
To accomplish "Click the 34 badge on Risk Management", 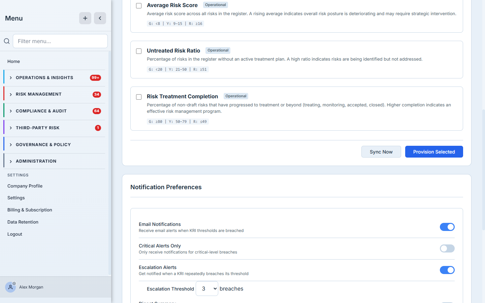I will (x=97, y=95).
